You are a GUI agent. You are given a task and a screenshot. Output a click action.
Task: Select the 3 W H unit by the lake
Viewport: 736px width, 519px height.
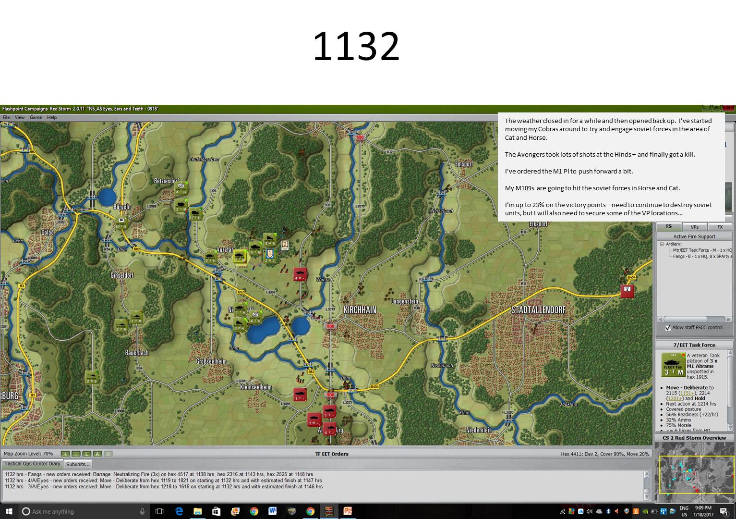coord(240,324)
